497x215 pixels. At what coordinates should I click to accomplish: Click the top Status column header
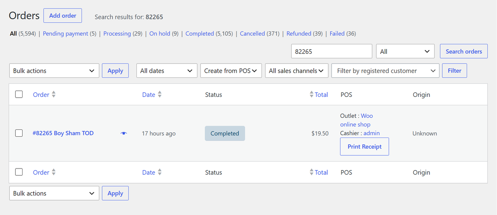coord(213,95)
